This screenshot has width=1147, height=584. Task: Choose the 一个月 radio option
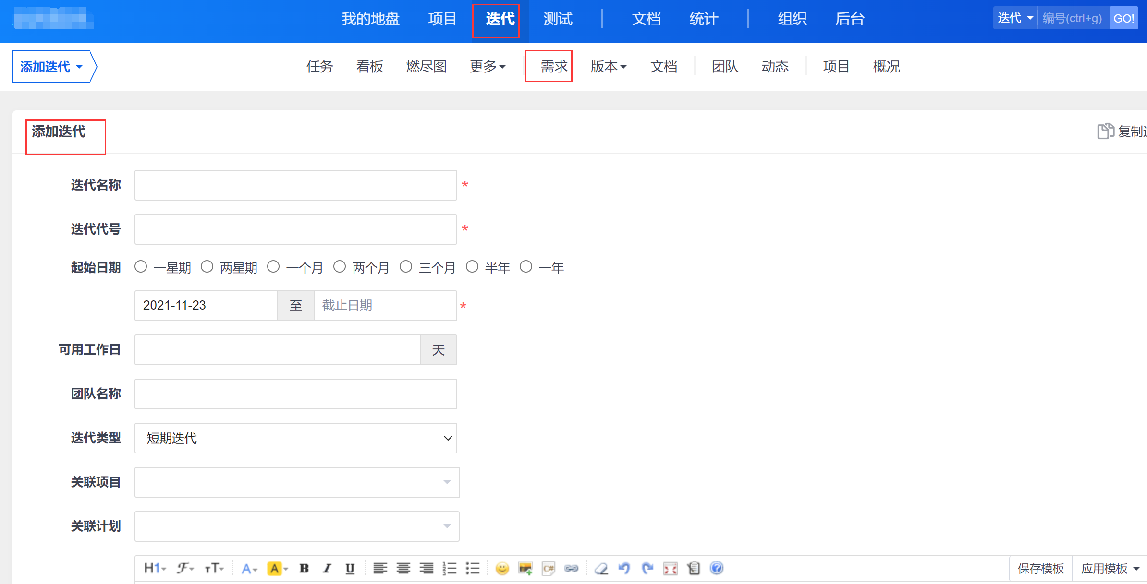[x=273, y=267]
